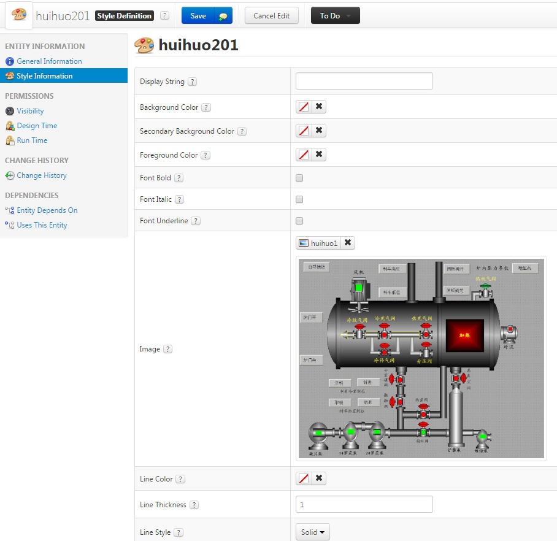Pick a Secondary Background Color swatch
Screen dimensions: 557x541
(304, 131)
